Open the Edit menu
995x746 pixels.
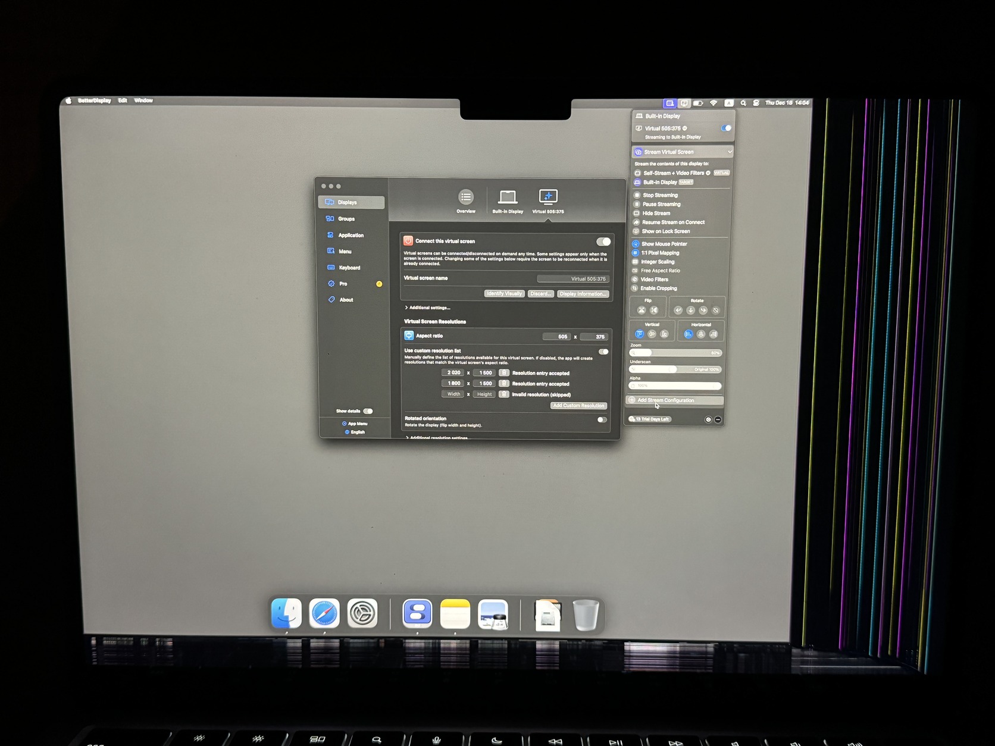tap(123, 101)
